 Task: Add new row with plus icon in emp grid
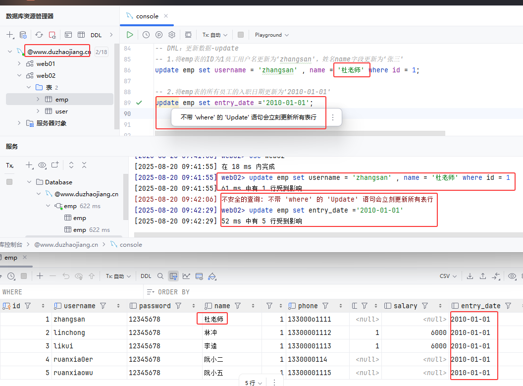[x=40, y=276]
